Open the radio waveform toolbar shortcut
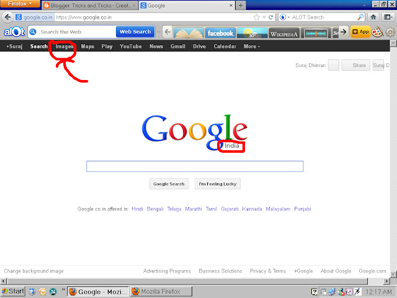Image resolution: width=397 pixels, height=298 pixels. tap(316, 33)
